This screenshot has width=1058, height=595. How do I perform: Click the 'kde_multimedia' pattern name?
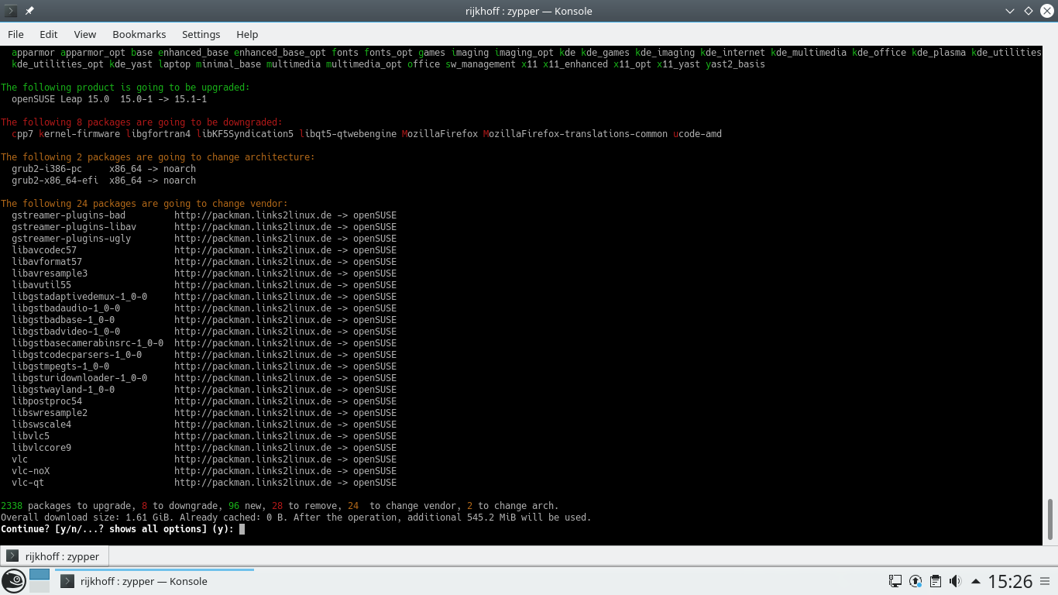click(x=808, y=53)
